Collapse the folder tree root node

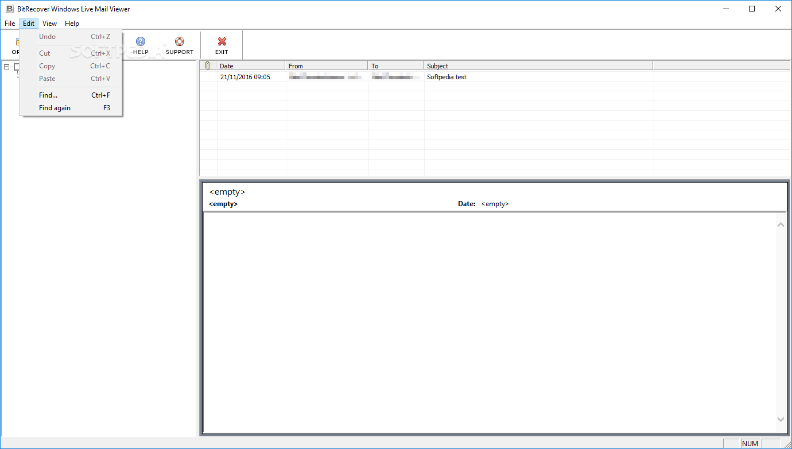[7, 67]
